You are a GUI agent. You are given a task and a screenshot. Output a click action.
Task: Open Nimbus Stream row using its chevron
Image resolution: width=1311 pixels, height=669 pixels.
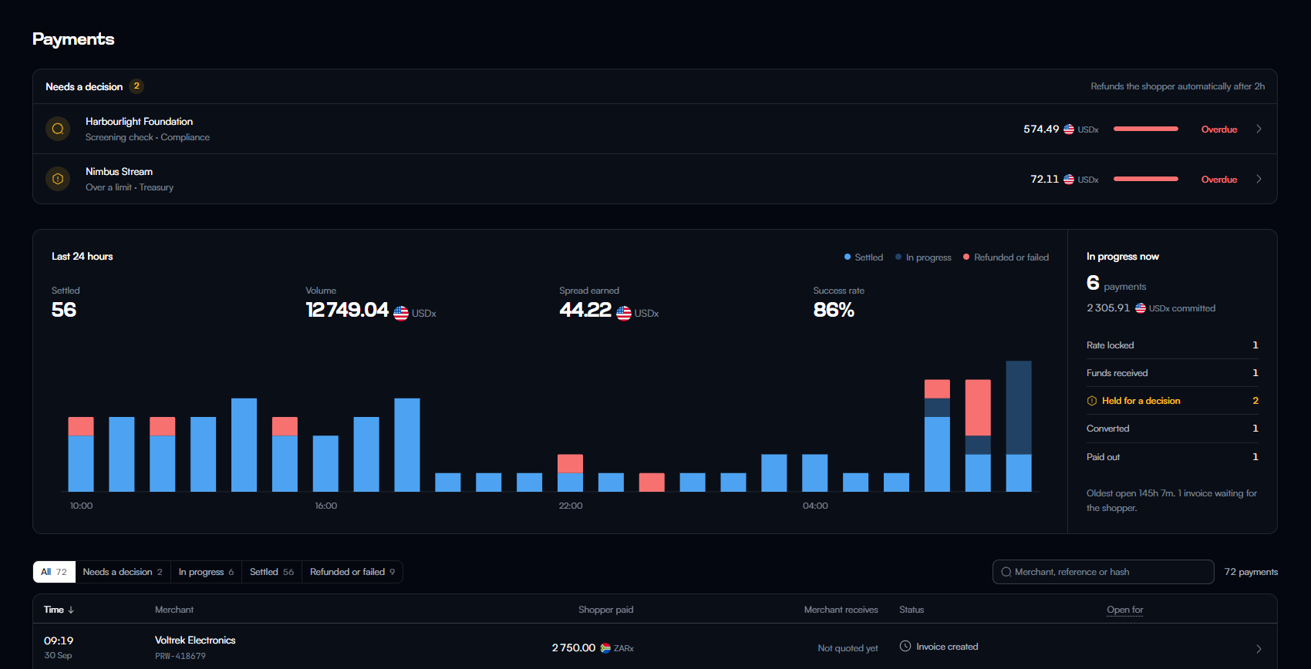coord(1259,179)
